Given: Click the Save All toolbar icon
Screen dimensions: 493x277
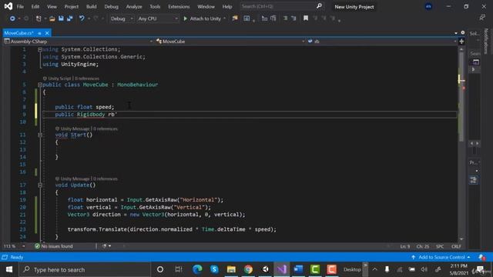Looking at the screenshot, I should (x=69, y=18).
